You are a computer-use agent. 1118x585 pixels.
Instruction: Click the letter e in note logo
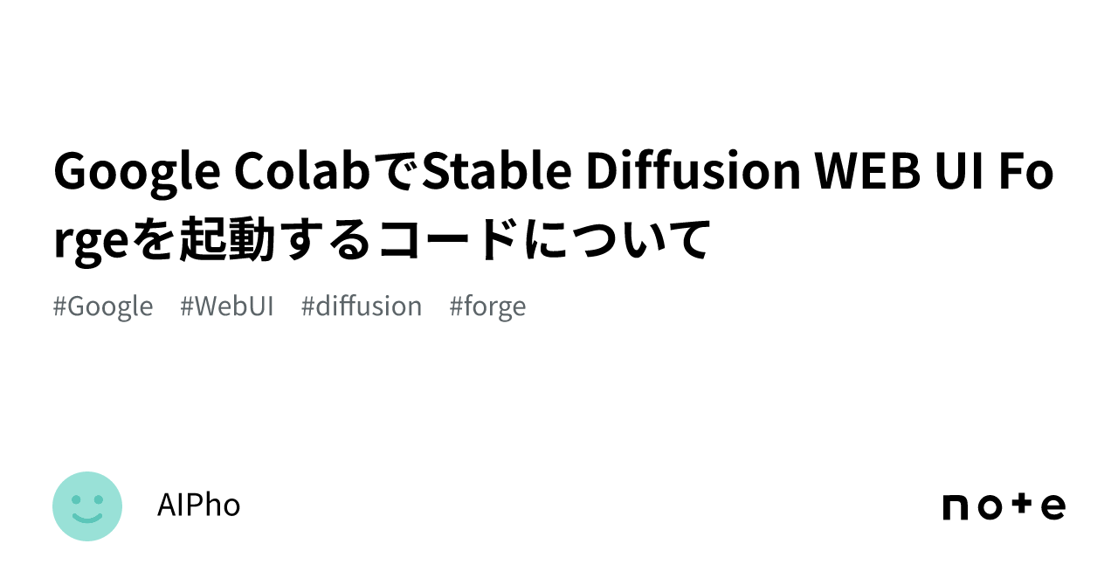pos(1052,507)
